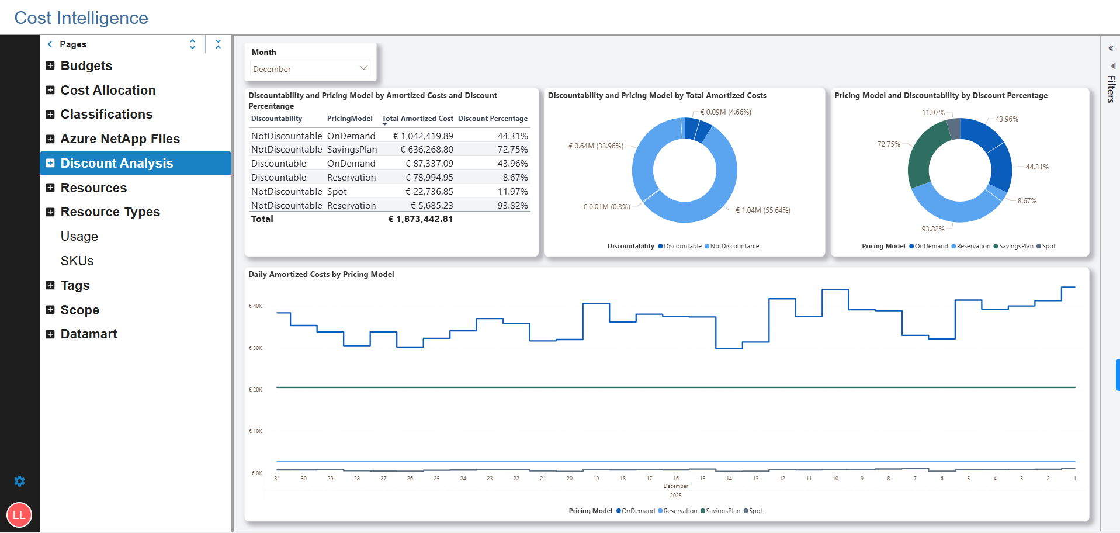Viewport: 1120px width, 533px height.
Task: Click the Cost Intelligence title link
Action: 81,18
